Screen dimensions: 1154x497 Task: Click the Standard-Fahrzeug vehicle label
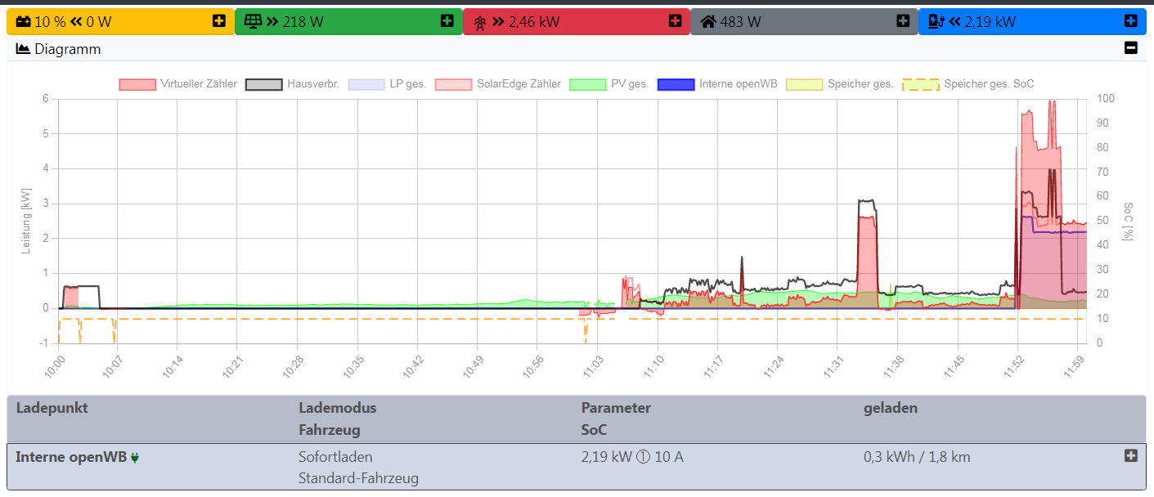[x=358, y=478]
